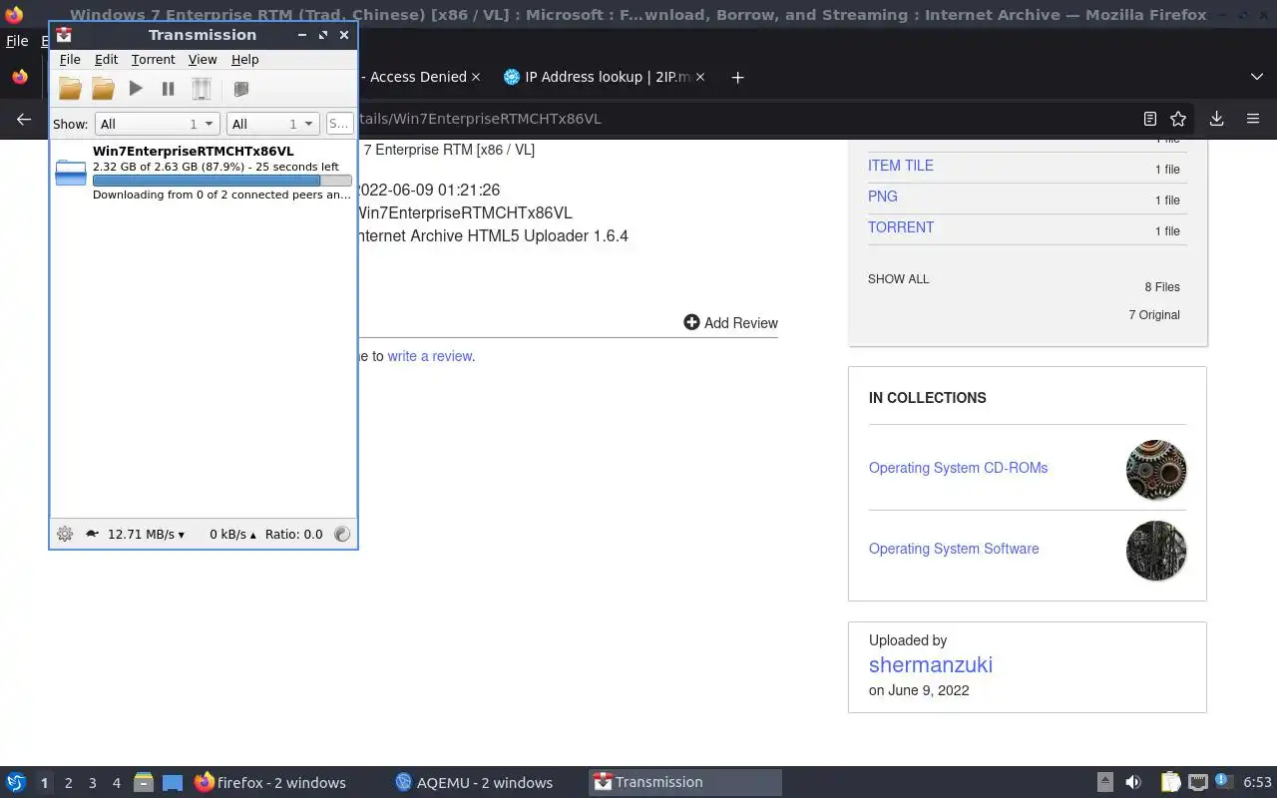Click the second folder icon in Transmission's toolbar
Screen dimensions: 1277x798
[103, 89]
